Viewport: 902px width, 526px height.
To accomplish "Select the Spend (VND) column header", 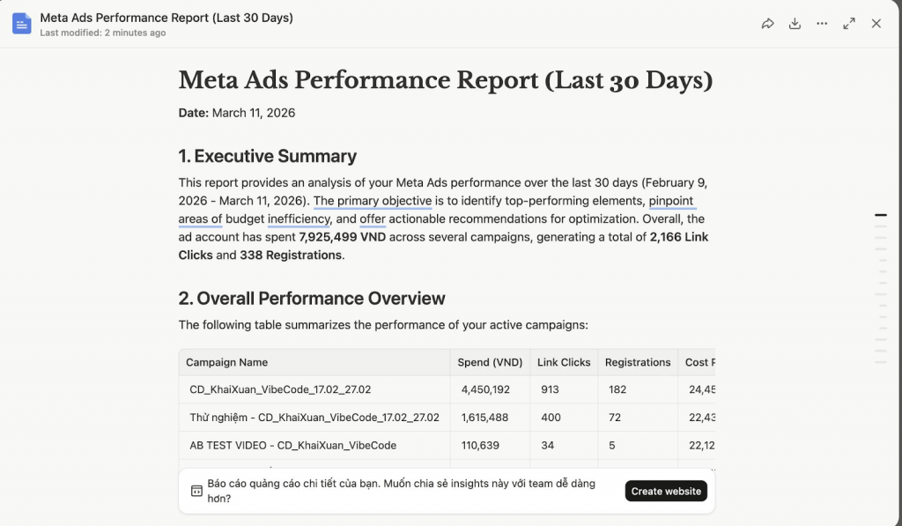I will tap(490, 362).
